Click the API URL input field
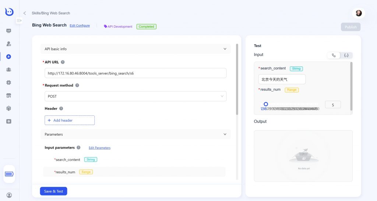Viewport: 377px width, 201px height. tap(135, 73)
